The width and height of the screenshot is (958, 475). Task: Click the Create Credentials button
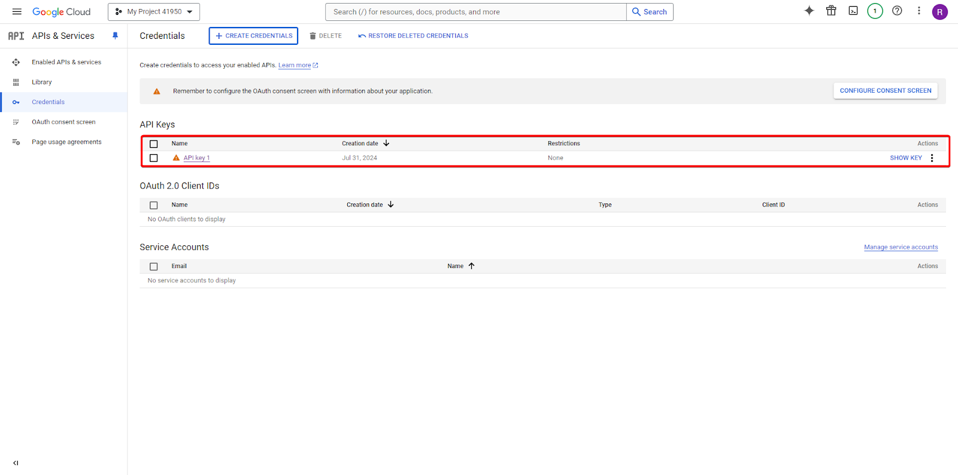tap(253, 36)
